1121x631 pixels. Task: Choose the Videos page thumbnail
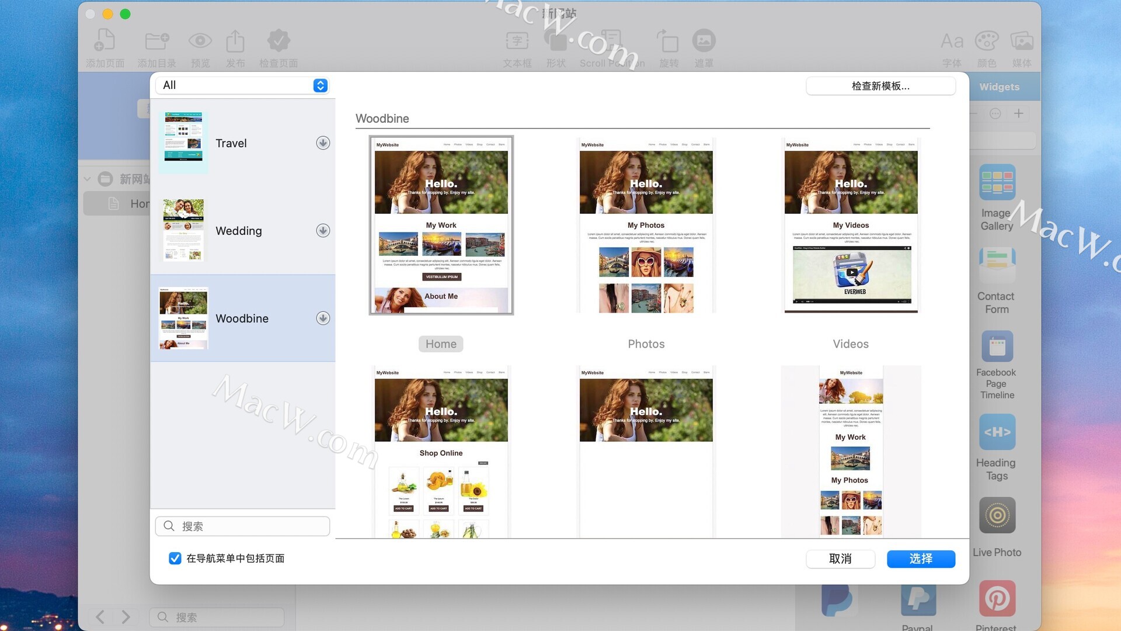851,226
